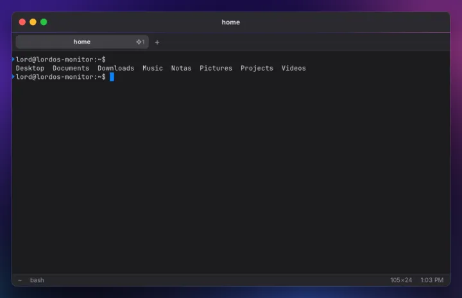
Task: Click bash process label in status bar
Action: point(37,280)
